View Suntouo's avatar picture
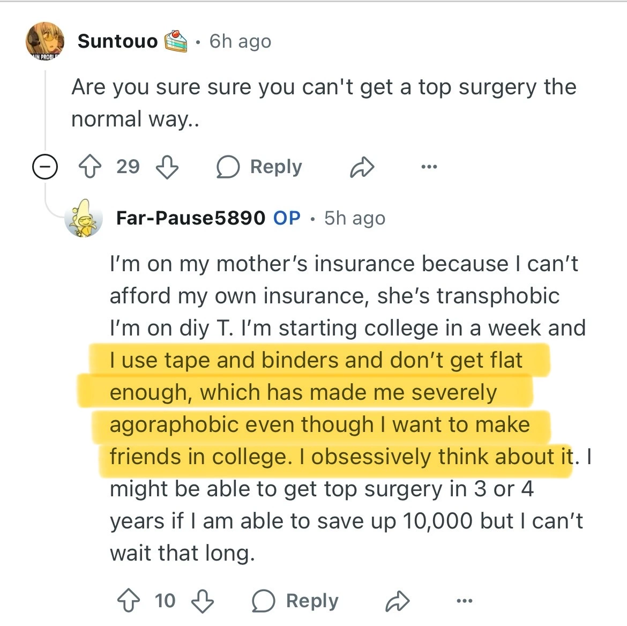Viewport: 627px width, 626px height. [45, 40]
